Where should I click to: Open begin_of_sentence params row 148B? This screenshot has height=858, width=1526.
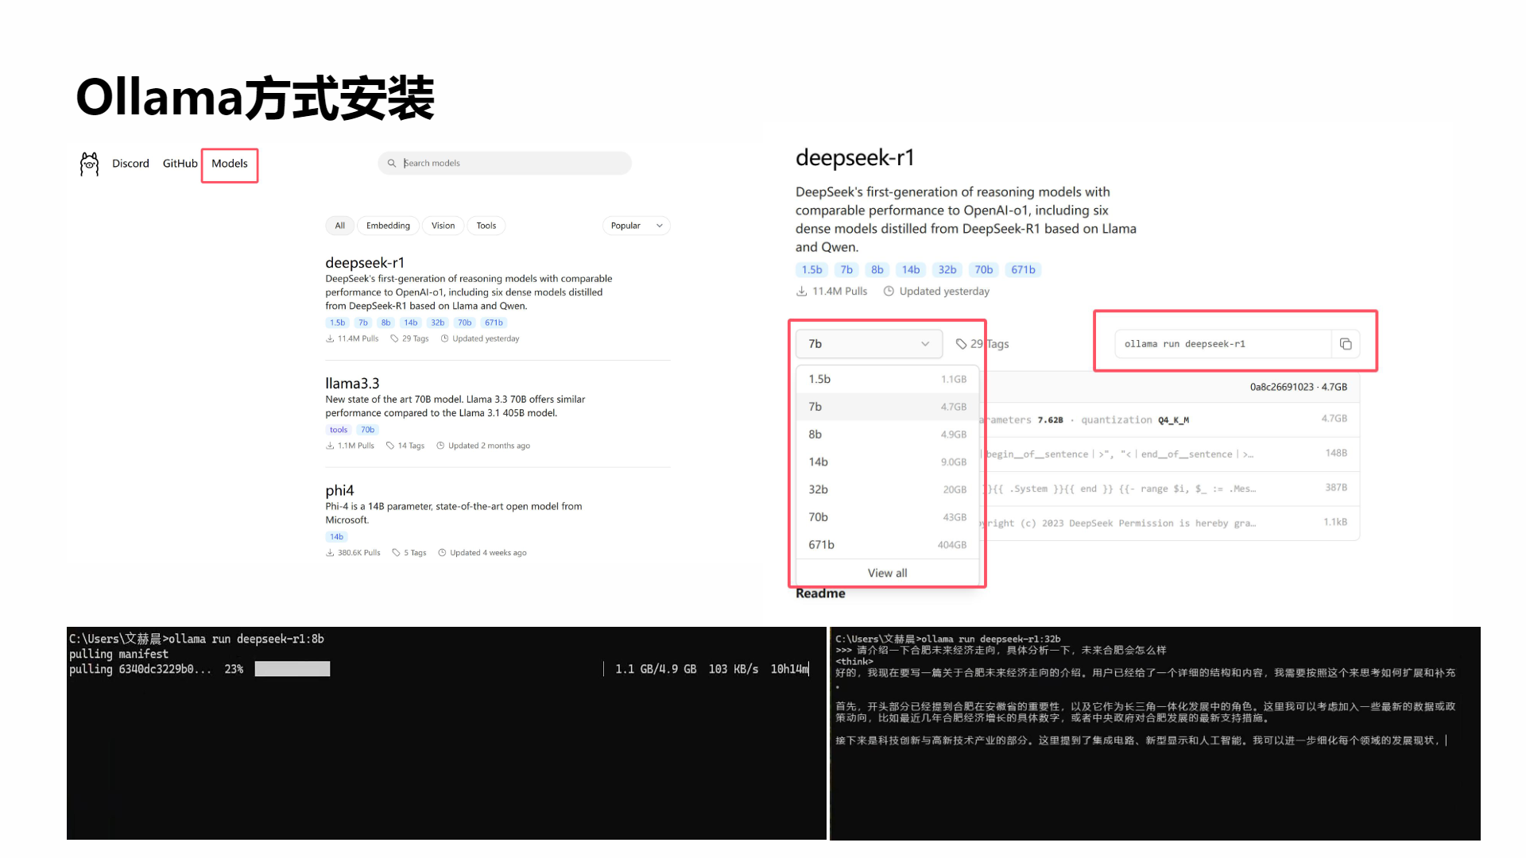pos(1168,454)
